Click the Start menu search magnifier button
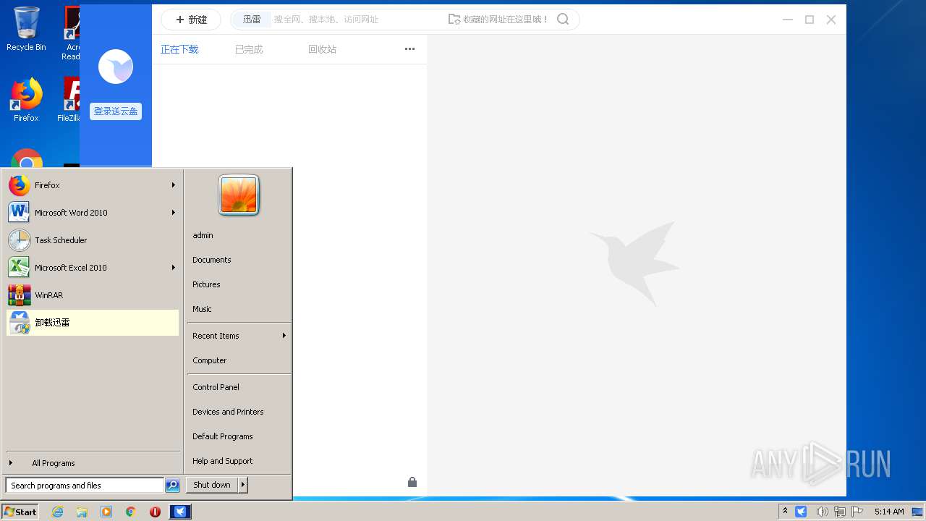The image size is (926, 521). [x=172, y=486]
